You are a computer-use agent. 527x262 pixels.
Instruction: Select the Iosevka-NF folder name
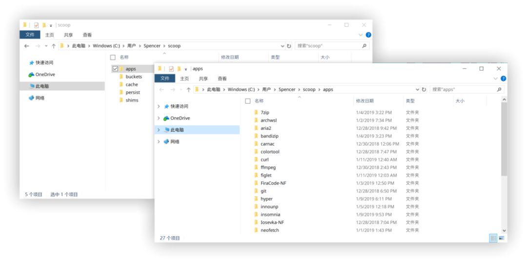(273, 222)
